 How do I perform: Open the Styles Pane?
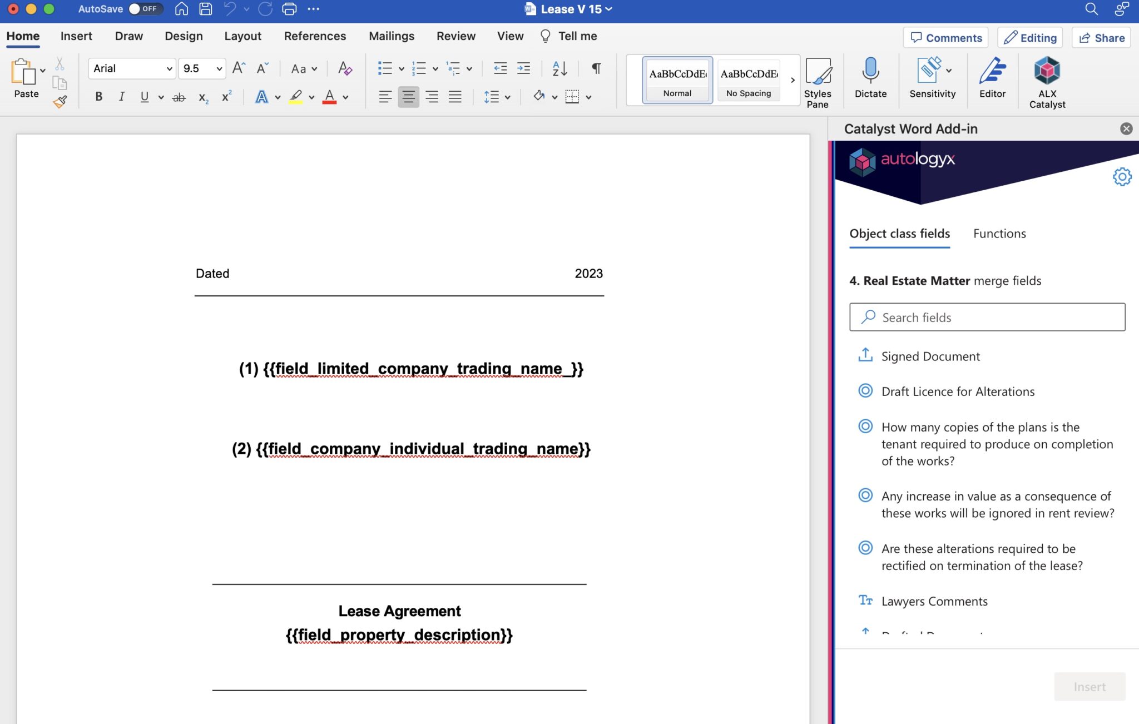[x=818, y=83]
